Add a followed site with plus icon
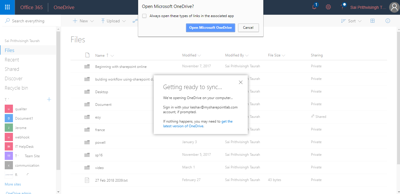Image resolution: width=400 pixels, height=194 pixels. [49, 99]
